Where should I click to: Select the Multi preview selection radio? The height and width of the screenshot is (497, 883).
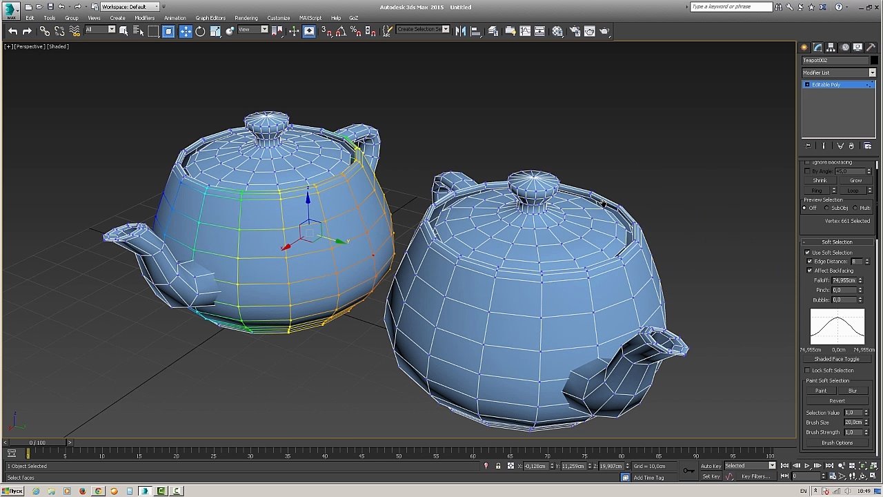point(856,208)
